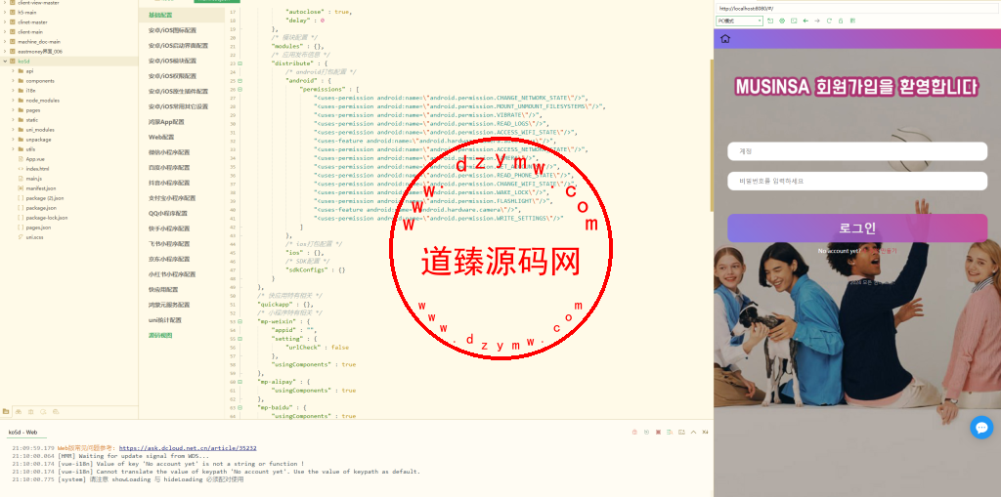Click the collapse-up arrow in console toolbar

(693, 432)
